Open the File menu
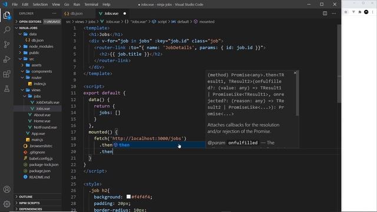 [x=15, y=4]
